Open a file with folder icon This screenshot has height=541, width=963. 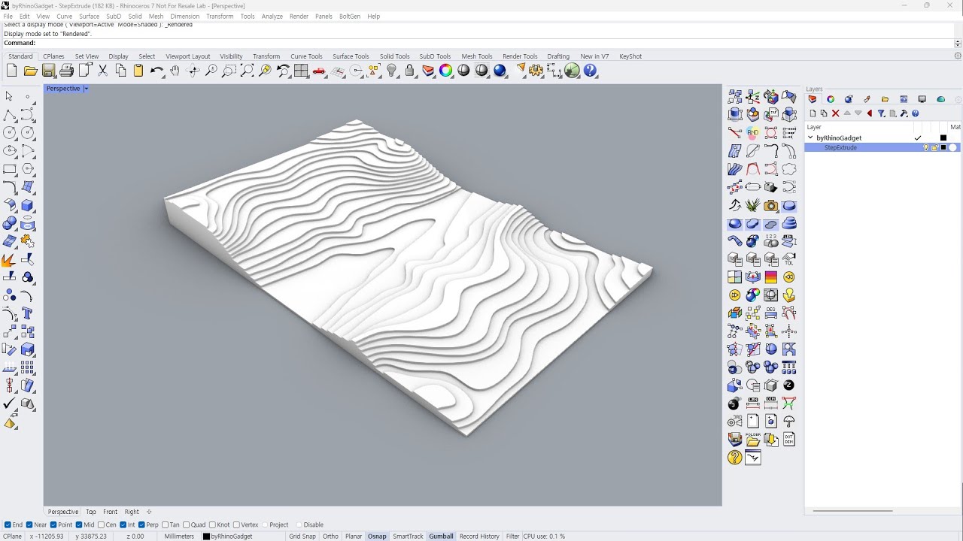coord(30,71)
